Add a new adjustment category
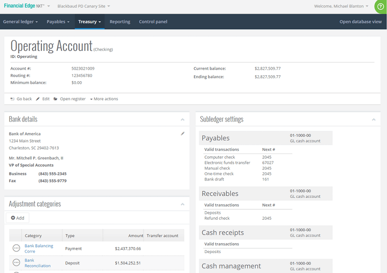Screen dimensions: 387x273 tap(17, 218)
